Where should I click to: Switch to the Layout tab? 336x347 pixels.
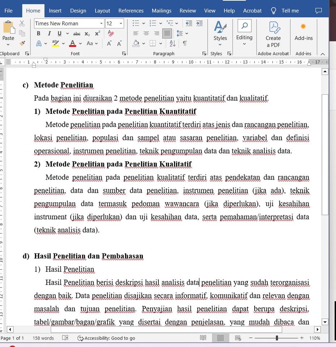point(102,10)
